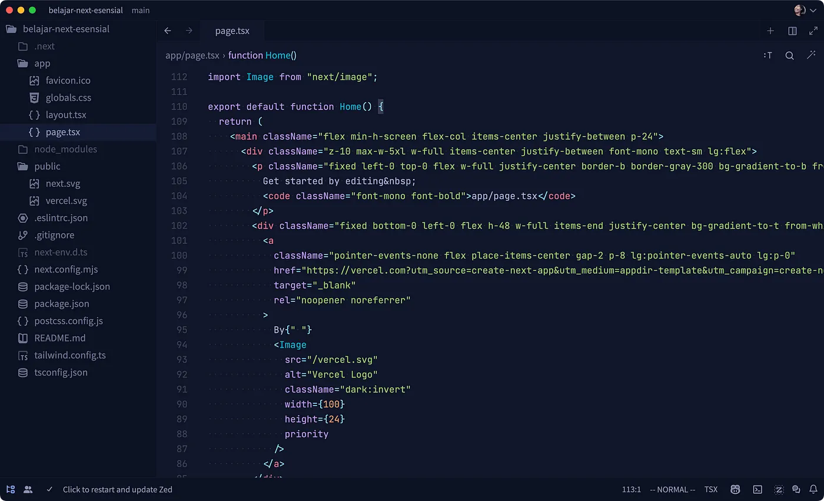This screenshot has height=501, width=824.
Task: Open the terminal panel from status bar
Action: click(758, 489)
